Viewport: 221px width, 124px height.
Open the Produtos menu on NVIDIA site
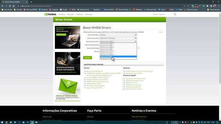(62, 14)
